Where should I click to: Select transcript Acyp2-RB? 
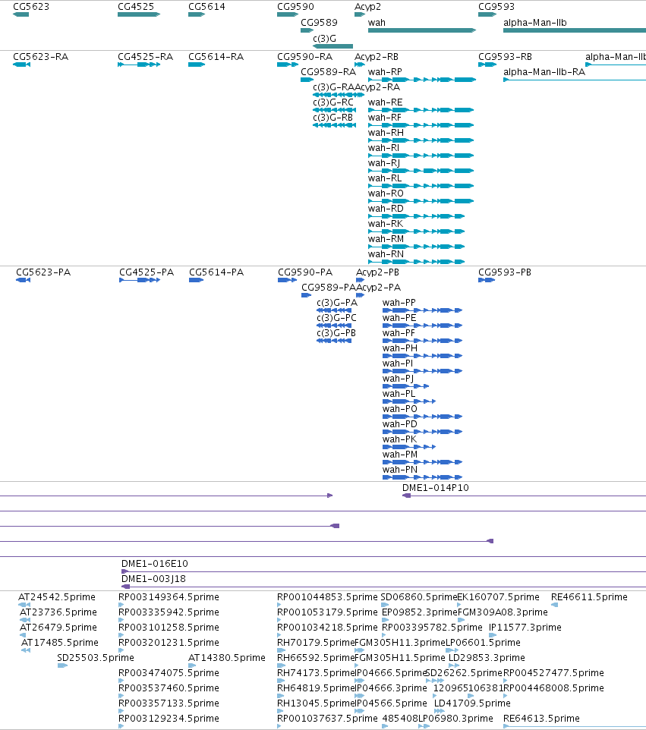tap(377, 57)
